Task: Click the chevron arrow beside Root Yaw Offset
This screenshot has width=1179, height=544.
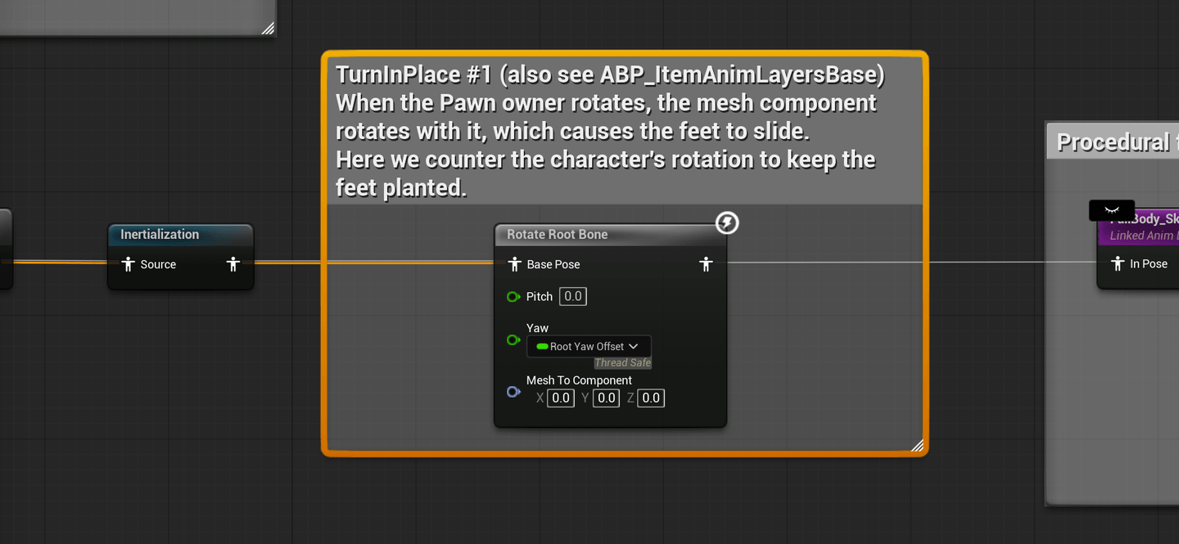Action: 634,346
